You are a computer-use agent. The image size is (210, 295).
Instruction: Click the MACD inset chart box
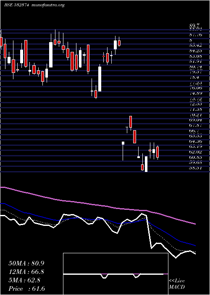pos(115,274)
